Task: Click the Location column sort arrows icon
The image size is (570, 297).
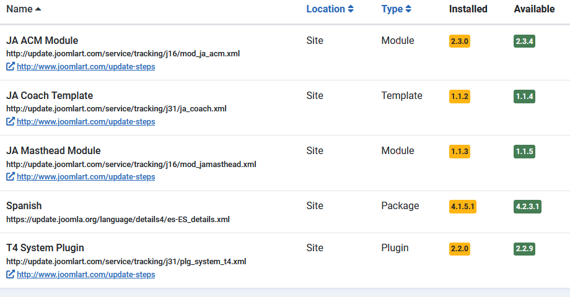Action: (x=351, y=9)
